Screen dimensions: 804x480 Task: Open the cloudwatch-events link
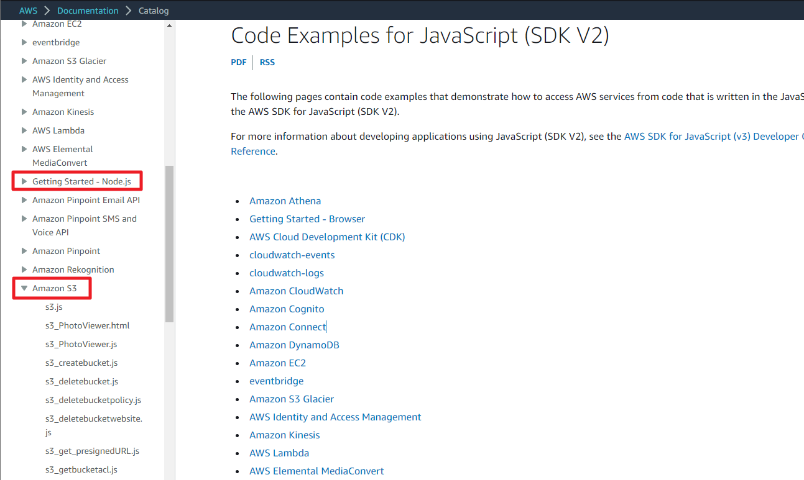pos(292,255)
